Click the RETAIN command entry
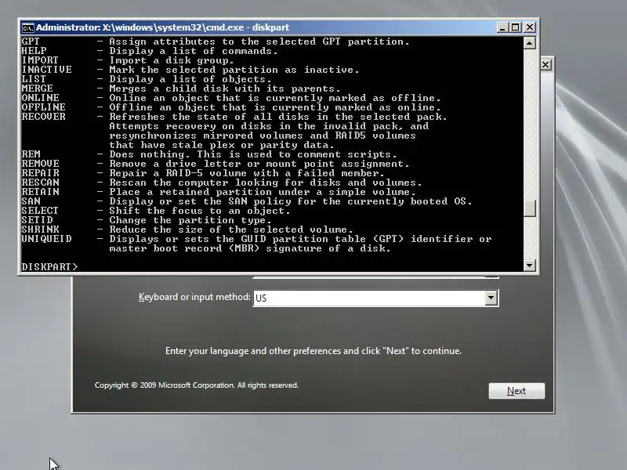Screen dimensions: 627x470 coord(41,192)
